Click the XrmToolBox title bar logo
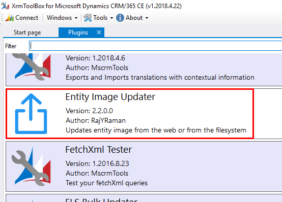The height and width of the screenshot is (202, 282). click(x=5, y=6)
